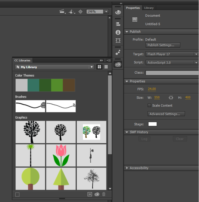The image size is (199, 202).
Task: Click the Fl document icon
Action: click(x=135, y=19)
